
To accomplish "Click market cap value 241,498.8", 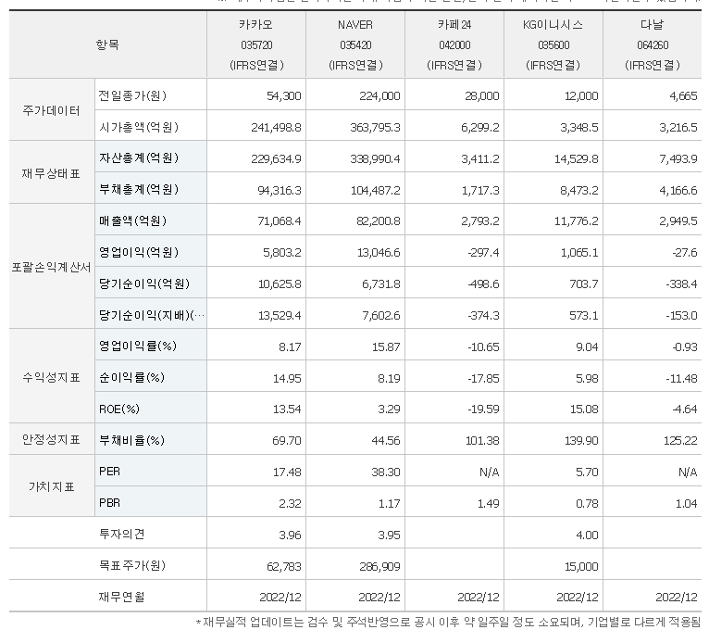I will click(x=276, y=128).
